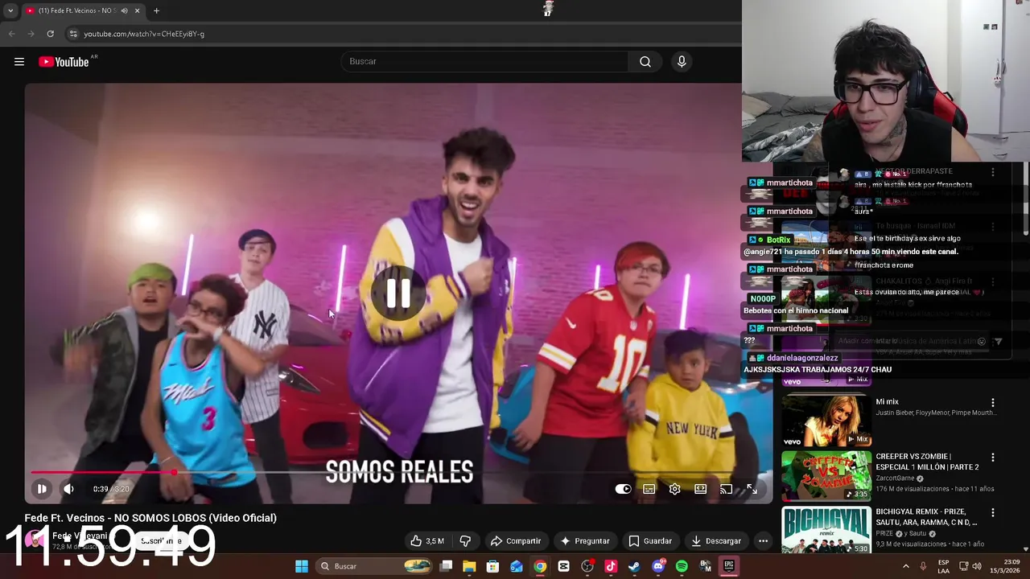Viewport: 1030px width, 579px height.
Task: Open TikTok from the taskbar
Action: 611,566
